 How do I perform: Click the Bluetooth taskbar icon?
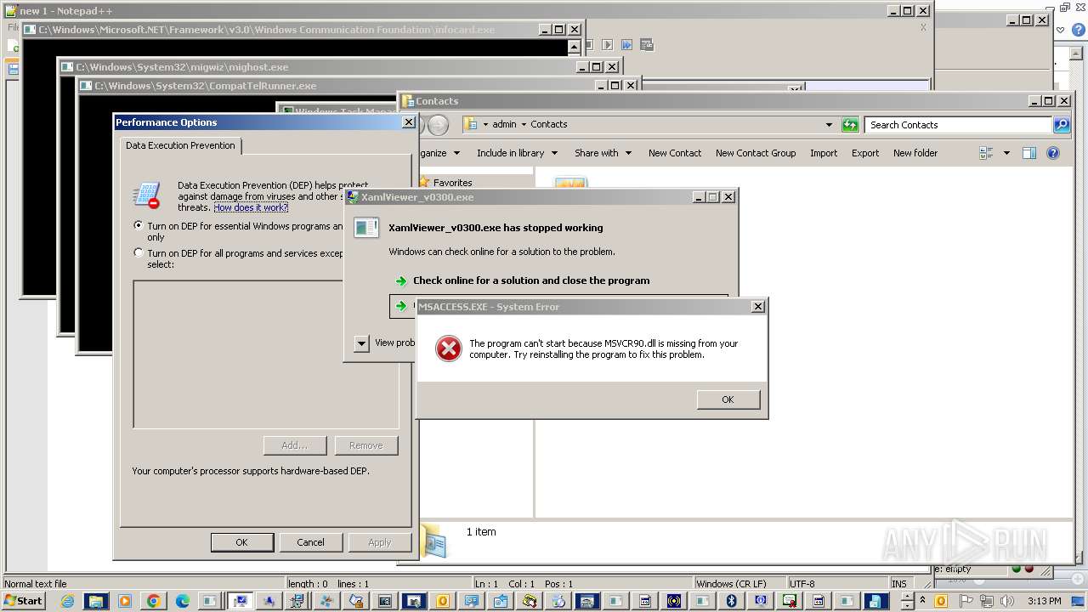coord(731,601)
